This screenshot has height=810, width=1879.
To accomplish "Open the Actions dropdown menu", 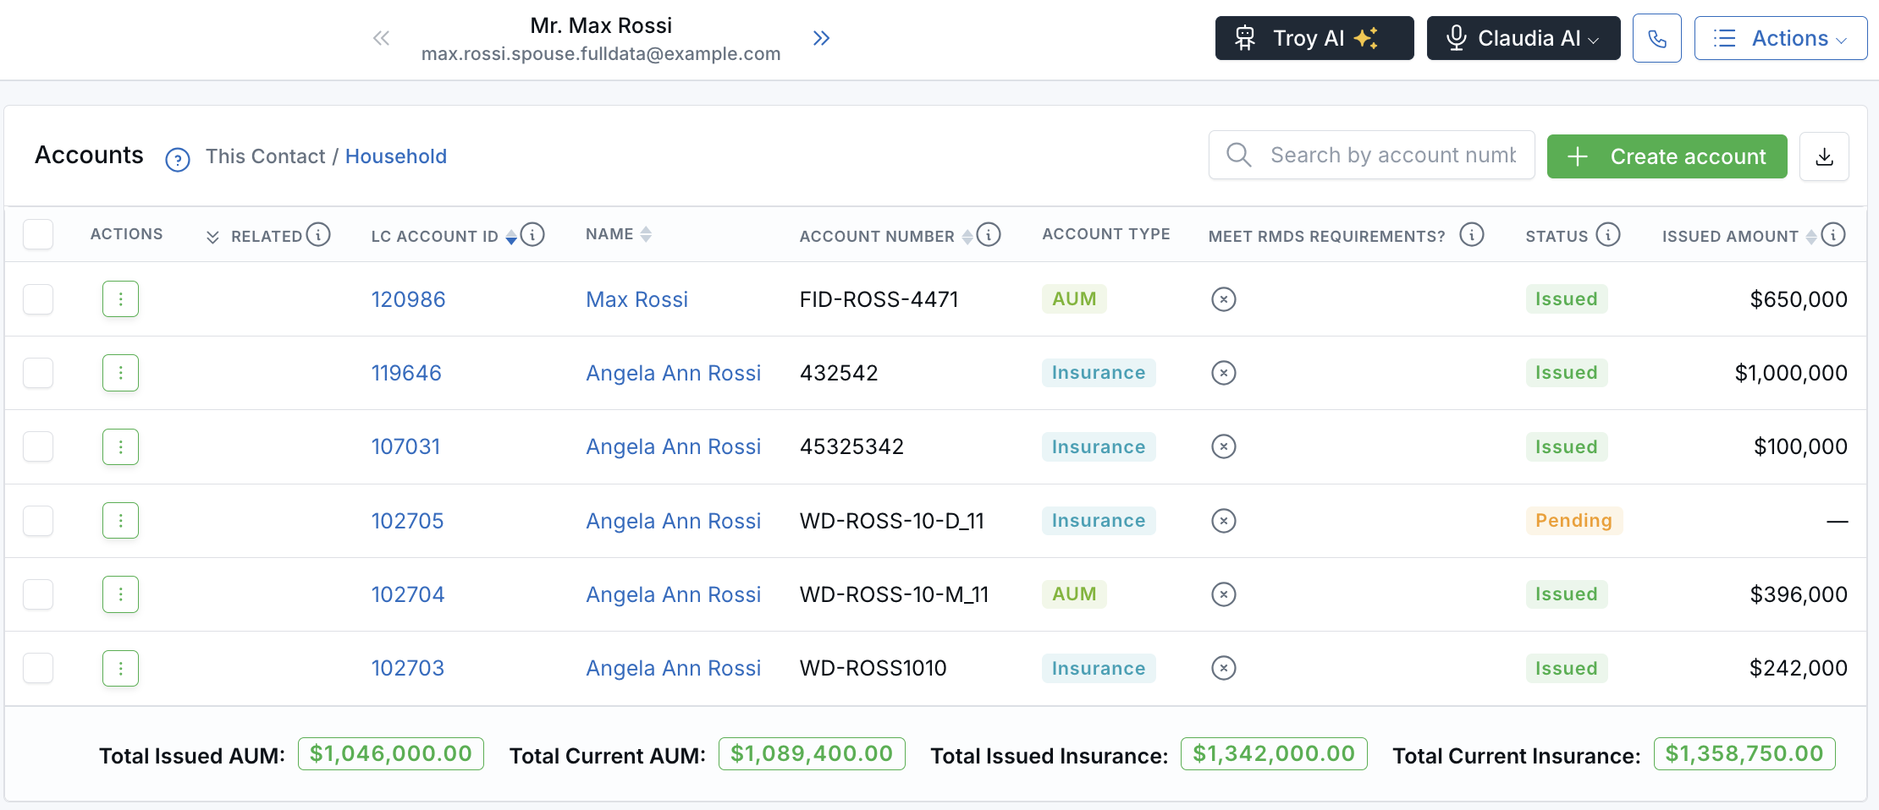I will [x=1781, y=38].
